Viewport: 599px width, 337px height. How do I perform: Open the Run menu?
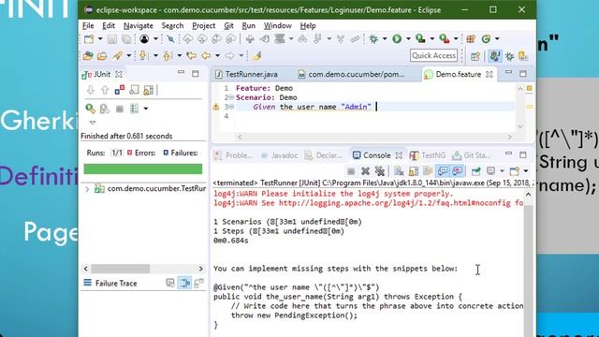(249, 25)
